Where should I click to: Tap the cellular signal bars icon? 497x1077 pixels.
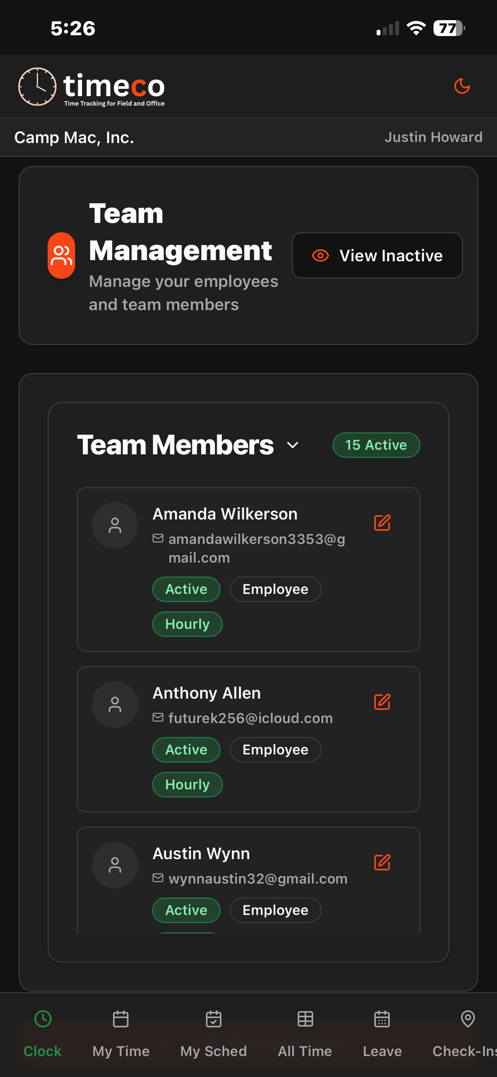pos(388,28)
